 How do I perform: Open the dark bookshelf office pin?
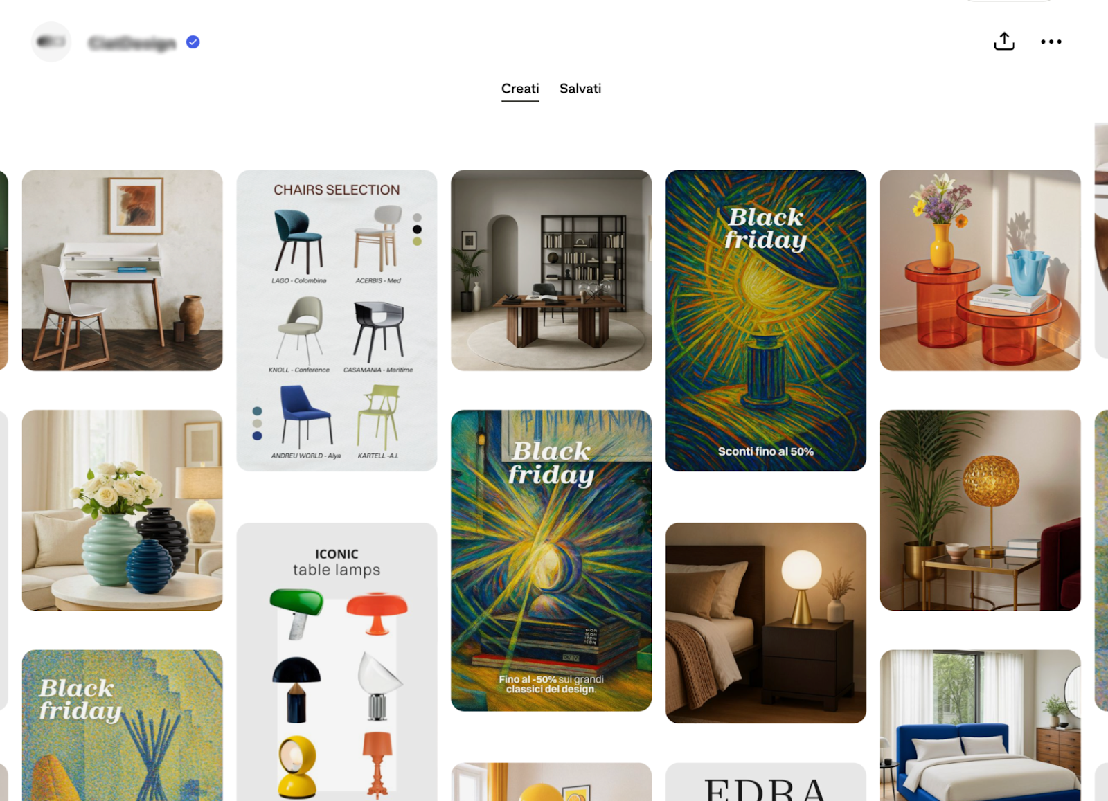[x=551, y=271]
